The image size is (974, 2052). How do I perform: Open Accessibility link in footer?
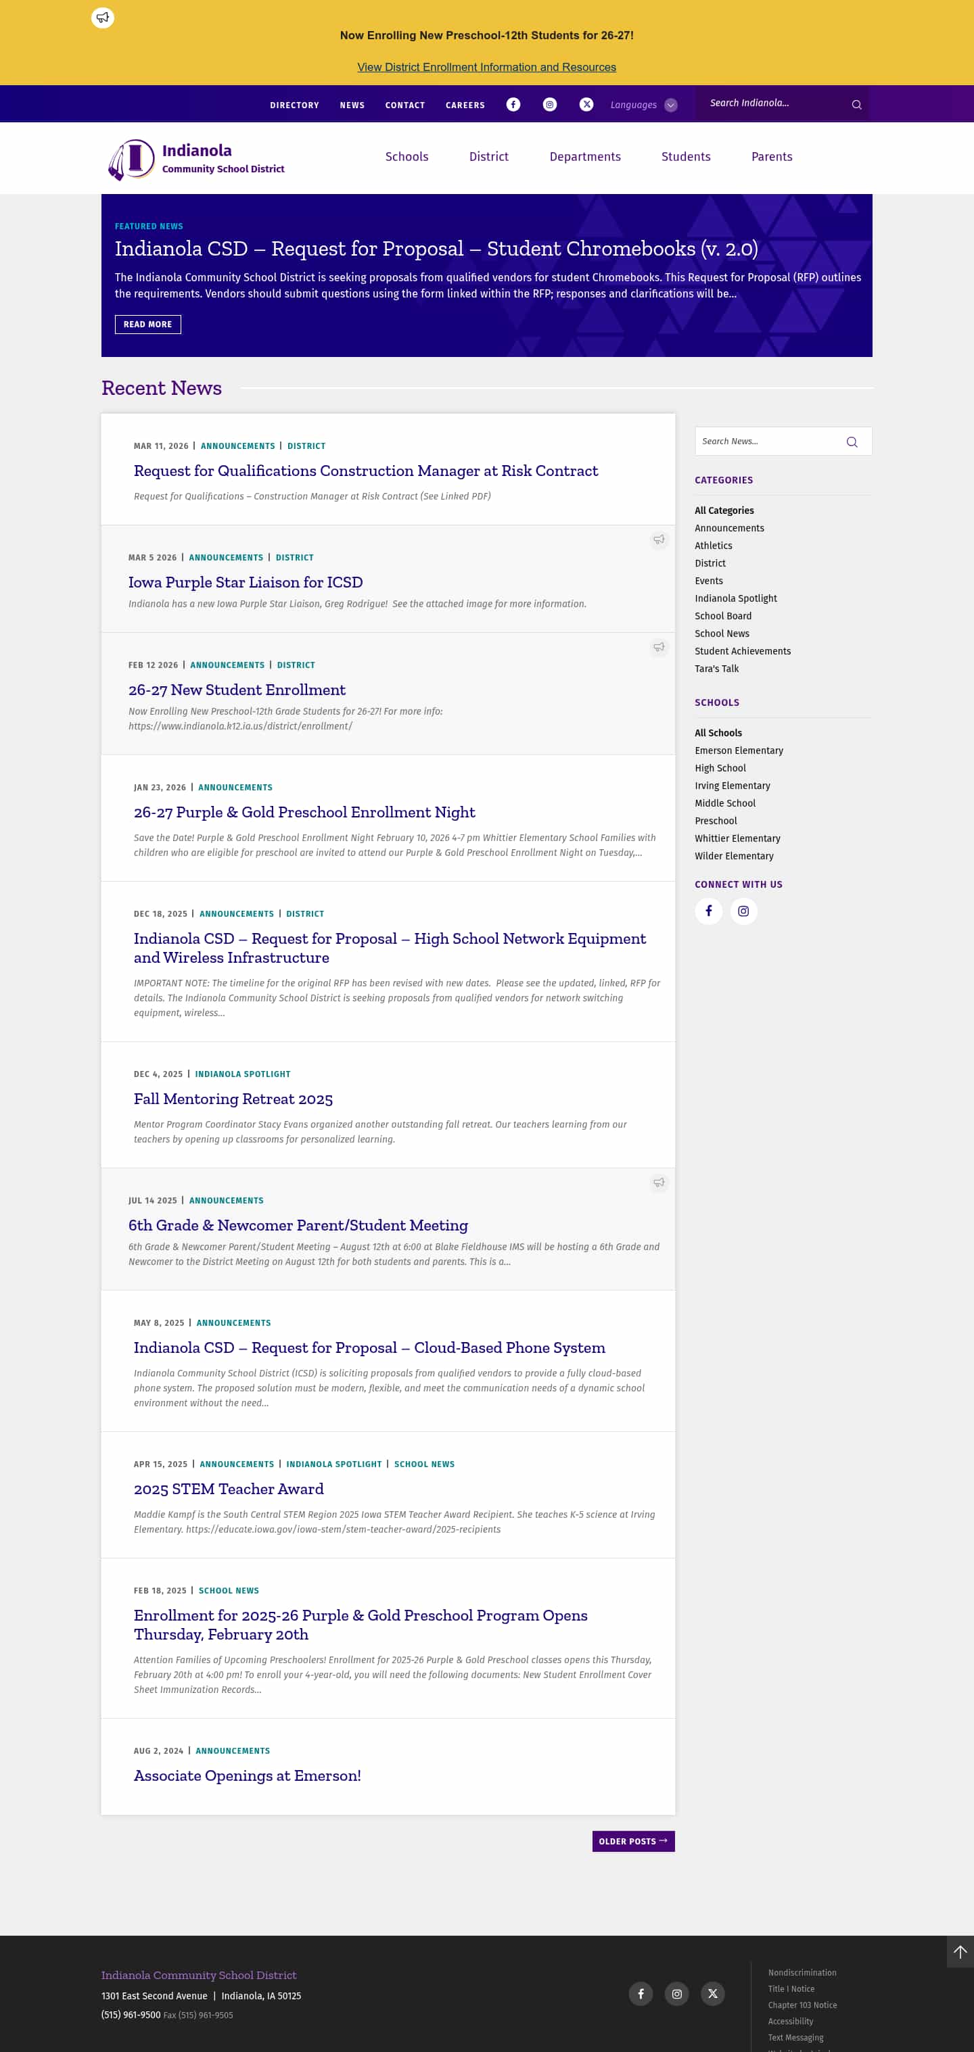790,2021
